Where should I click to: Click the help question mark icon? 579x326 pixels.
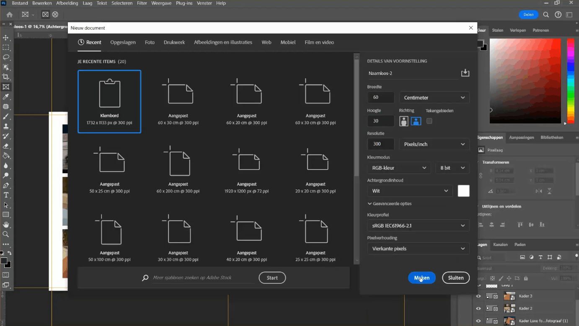click(558, 15)
